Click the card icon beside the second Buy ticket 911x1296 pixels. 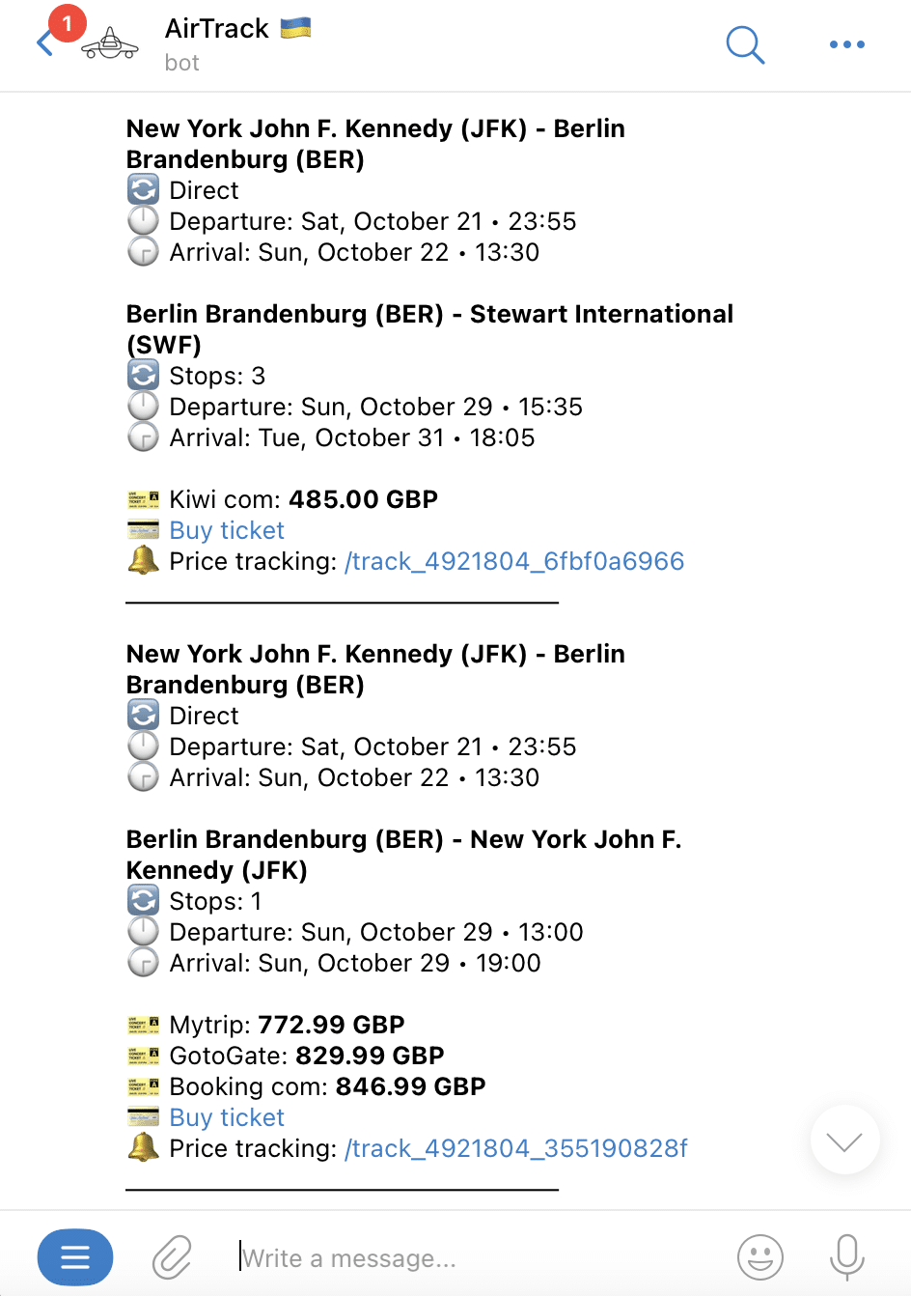(x=143, y=1117)
